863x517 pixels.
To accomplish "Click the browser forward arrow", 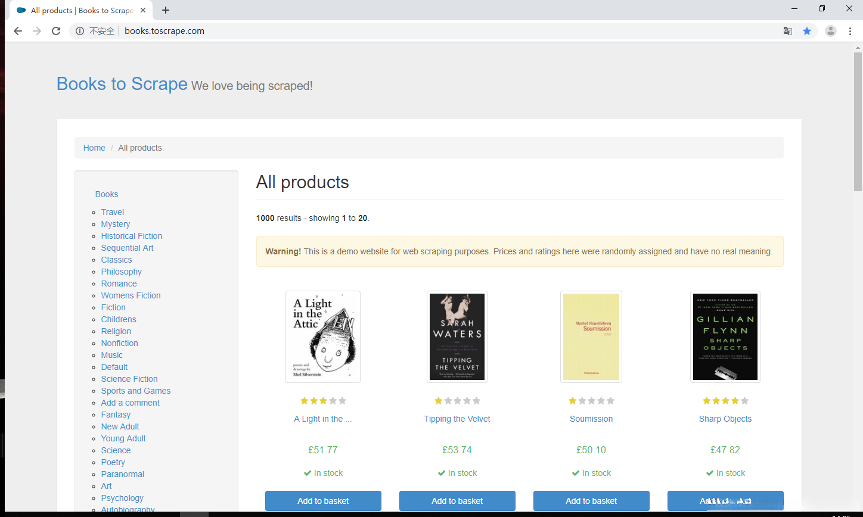I will tap(37, 31).
